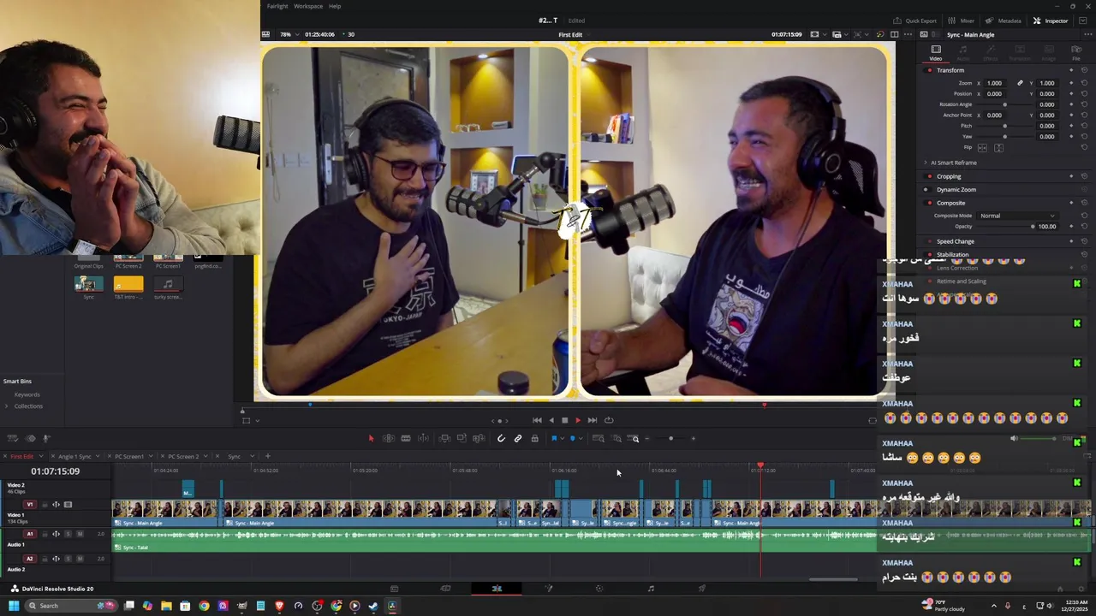Stop viewer playback

564,420
